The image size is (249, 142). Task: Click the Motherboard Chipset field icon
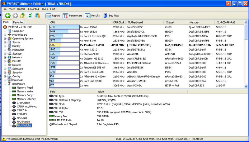click(x=51, y=124)
